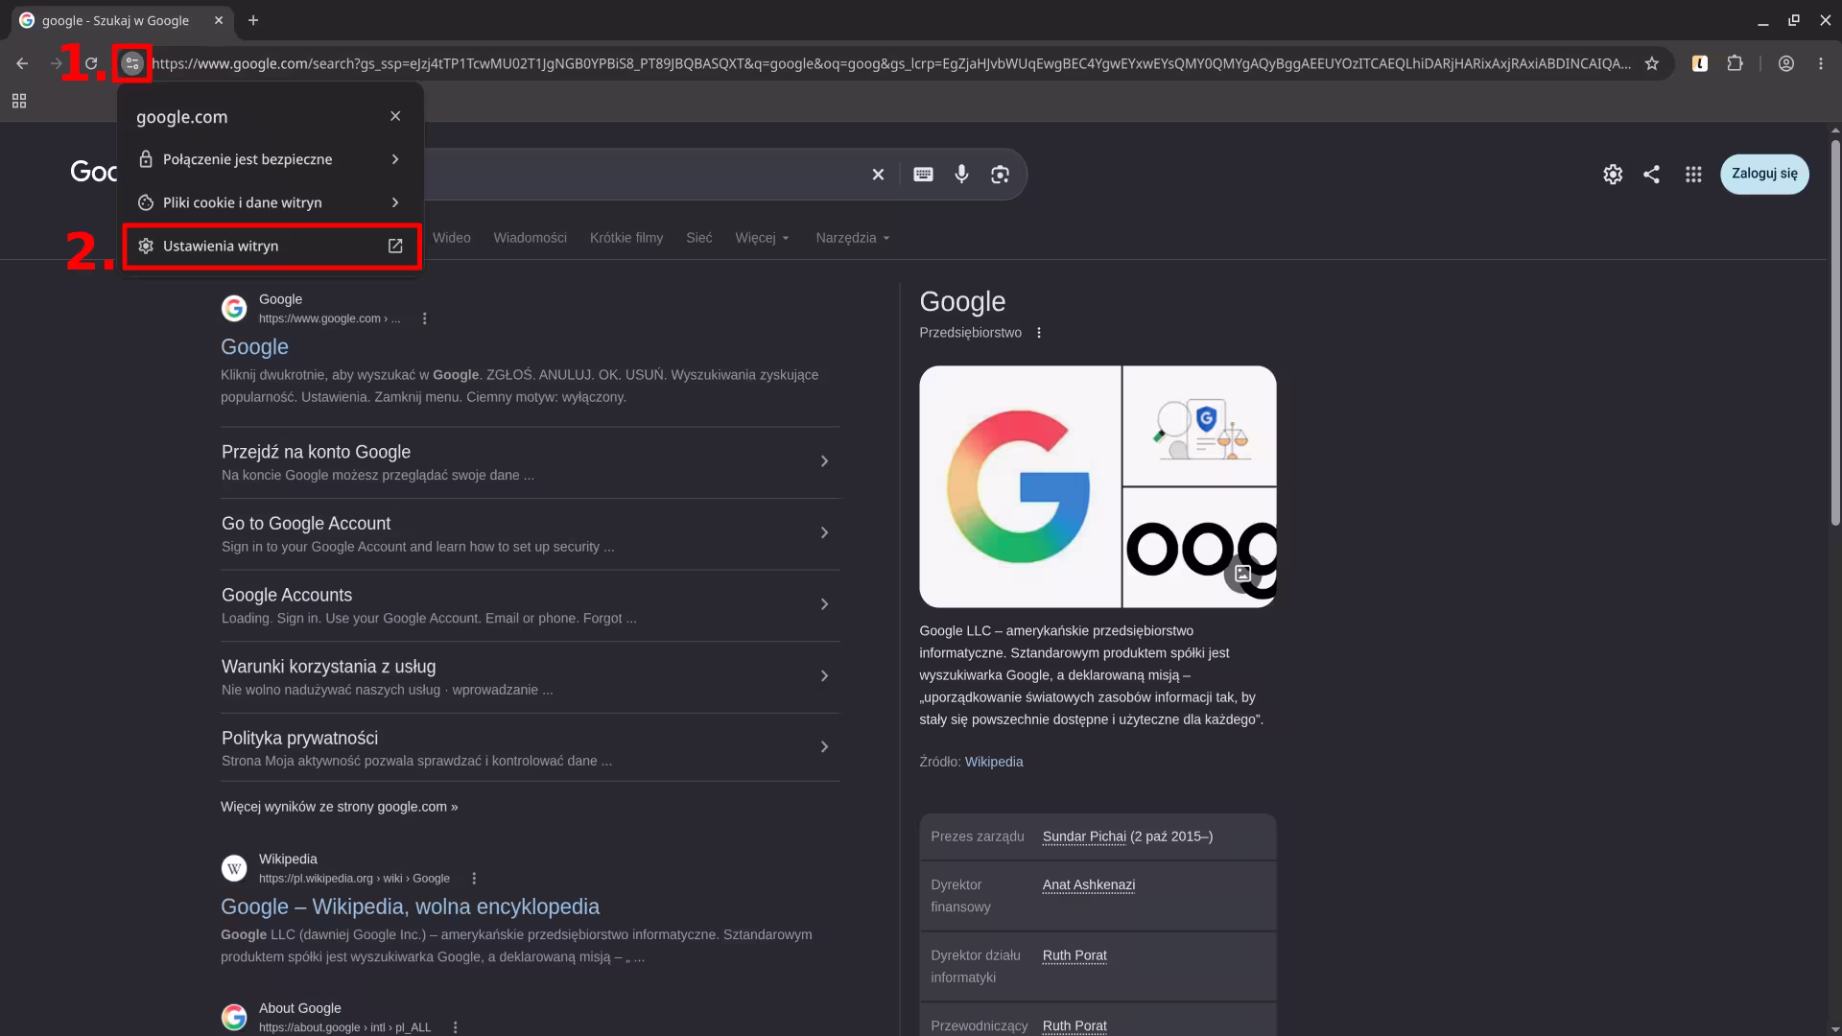Open the large Google G logo image
Viewport: 1842px width, 1036px height.
1020,486
